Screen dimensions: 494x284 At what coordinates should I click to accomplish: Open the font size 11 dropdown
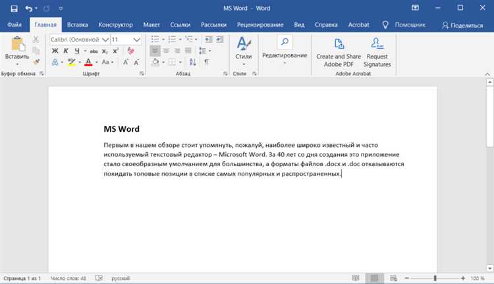(x=136, y=40)
